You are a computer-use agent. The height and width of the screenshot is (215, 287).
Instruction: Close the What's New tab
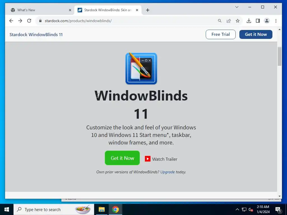(70, 10)
